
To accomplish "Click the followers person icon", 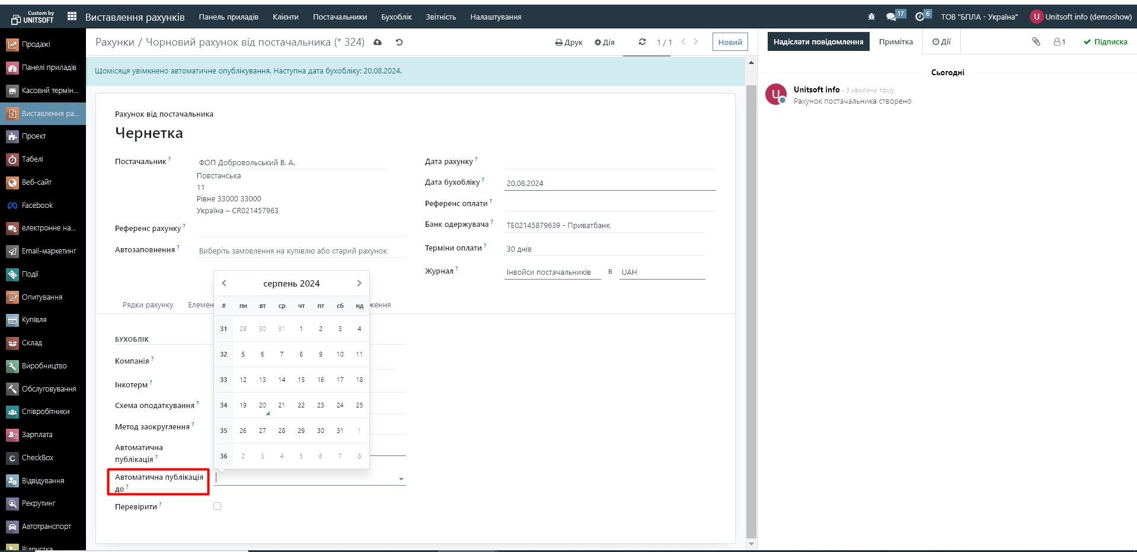I will [1059, 41].
